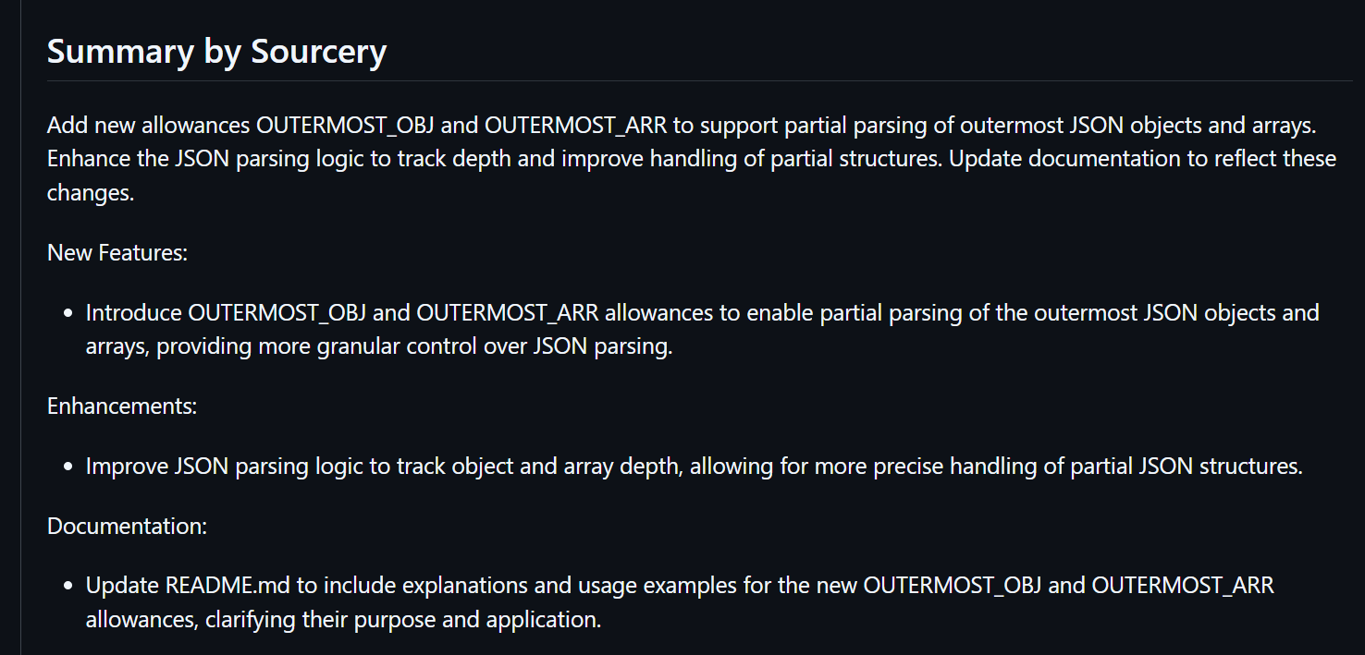Click the word "changes." ending the first paragraph
This screenshot has width=1365, height=655.
[x=91, y=193]
